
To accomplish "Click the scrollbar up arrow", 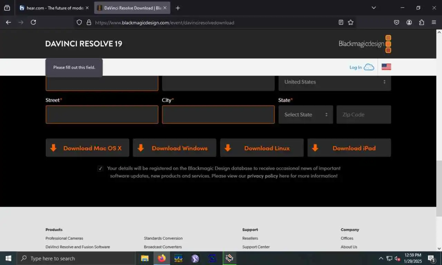I will [x=439, y=32].
